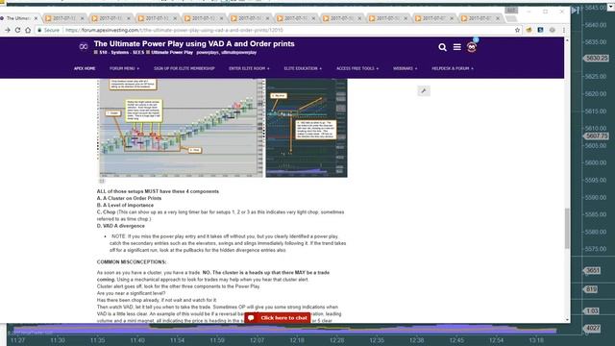615x346 pixels.
Task: Click the 12:07 time axis label
Action: [258, 340]
